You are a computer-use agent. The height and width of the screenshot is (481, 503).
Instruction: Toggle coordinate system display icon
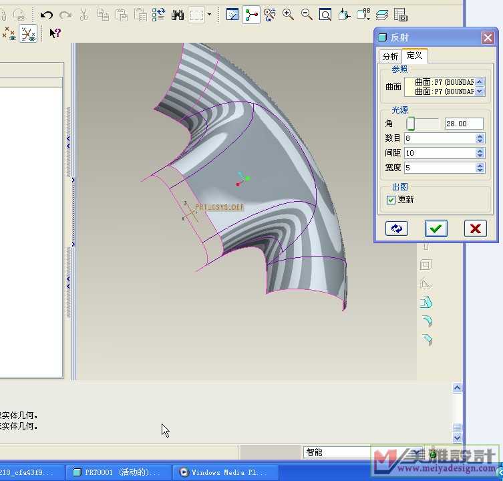coord(28,33)
